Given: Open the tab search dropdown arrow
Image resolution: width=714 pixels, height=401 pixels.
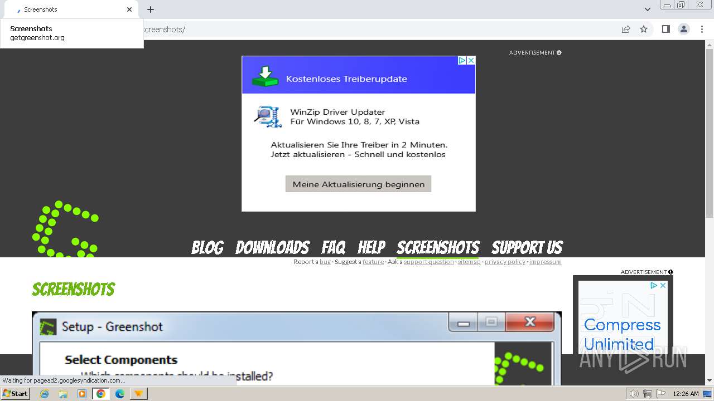Looking at the screenshot, I should coord(648,9).
